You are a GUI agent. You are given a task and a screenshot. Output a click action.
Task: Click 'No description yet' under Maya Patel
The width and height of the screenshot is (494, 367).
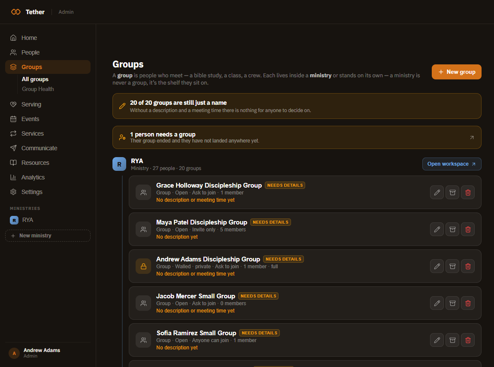click(177, 237)
